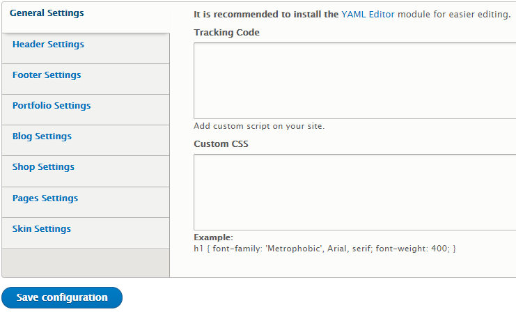
Task: Open the Skin Settings tab
Action: click(42, 229)
